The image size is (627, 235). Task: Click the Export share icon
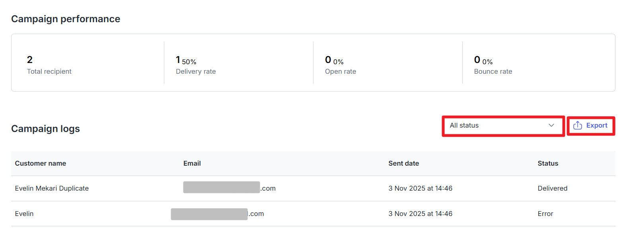(x=578, y=126)
